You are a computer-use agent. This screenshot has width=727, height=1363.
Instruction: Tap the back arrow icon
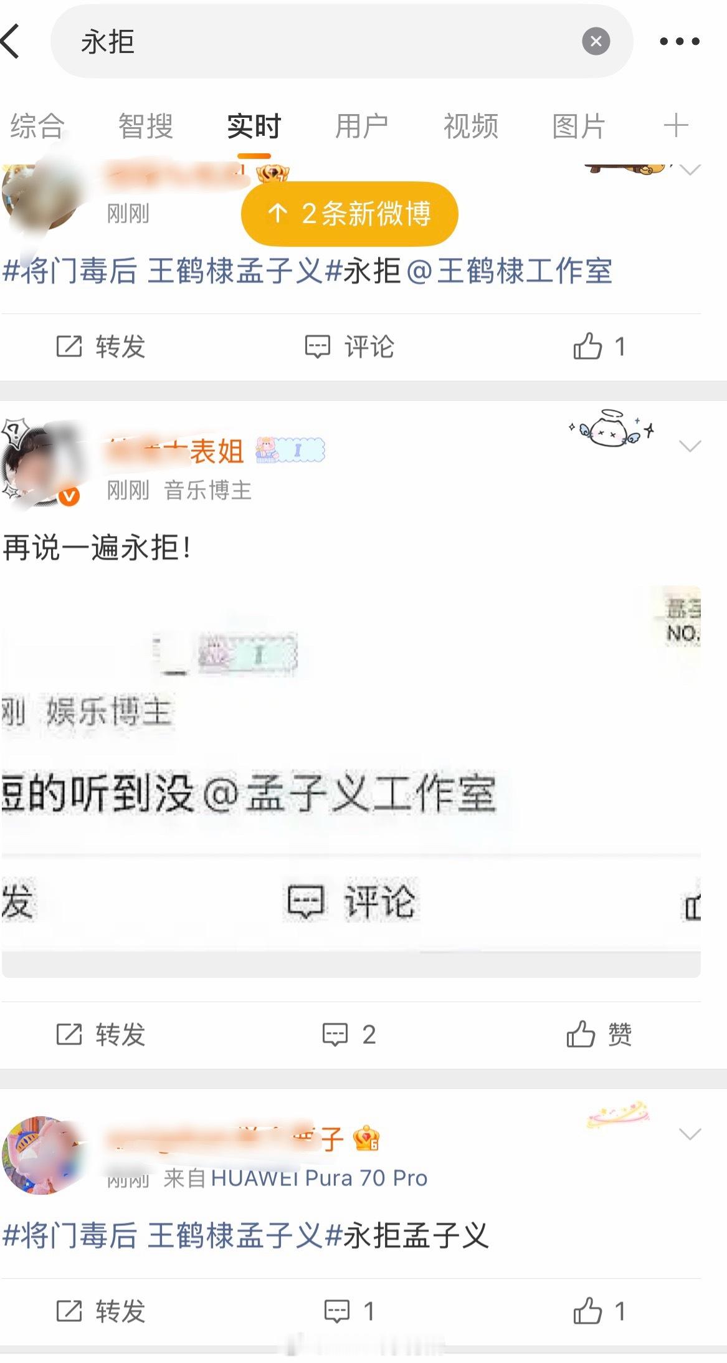11,41
